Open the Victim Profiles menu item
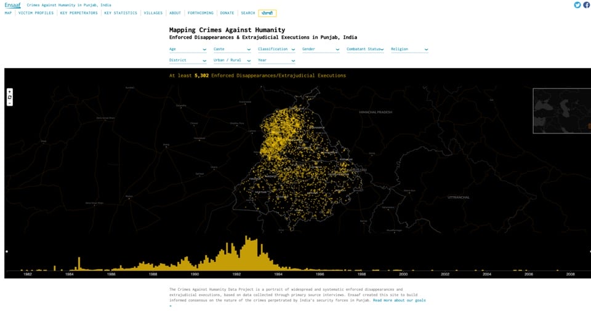Viewport: 591px width, 311px height. click(x=36, y=13)
